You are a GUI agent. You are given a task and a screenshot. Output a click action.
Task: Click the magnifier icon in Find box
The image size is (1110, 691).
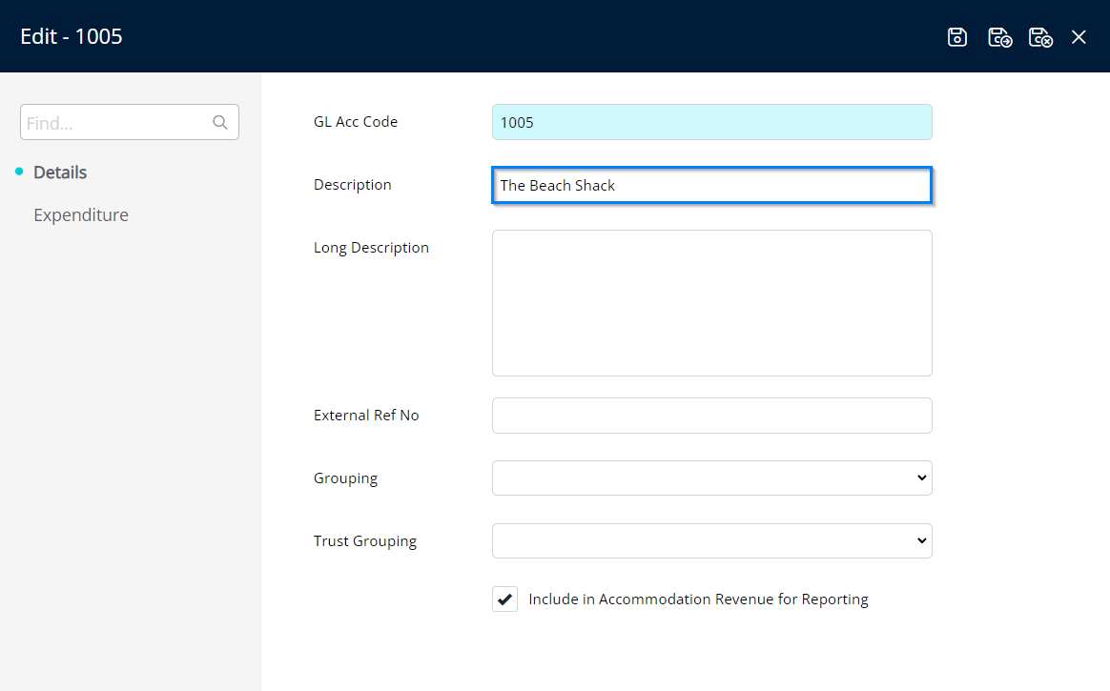pos(220,123)
